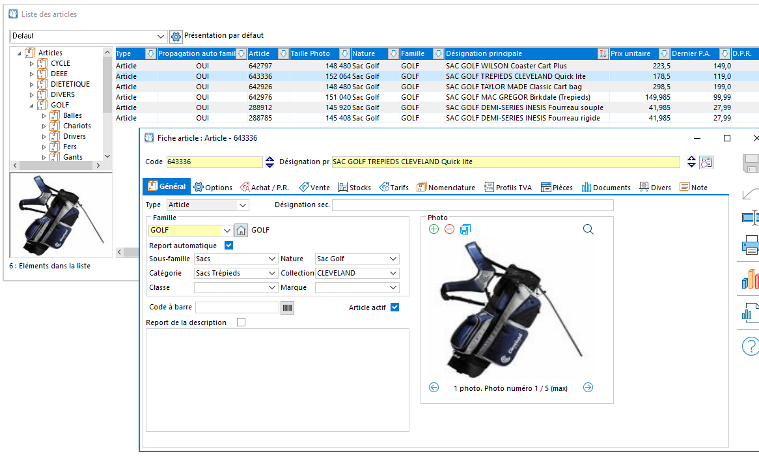
Task: Open the Marque dropdown
Action: coord(393,287)
